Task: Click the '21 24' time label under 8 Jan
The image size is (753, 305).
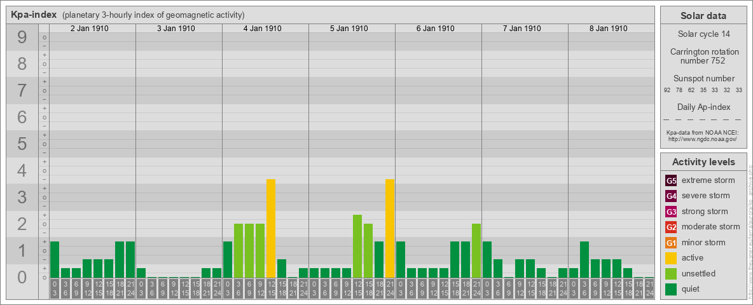Action: click(649, 289)
